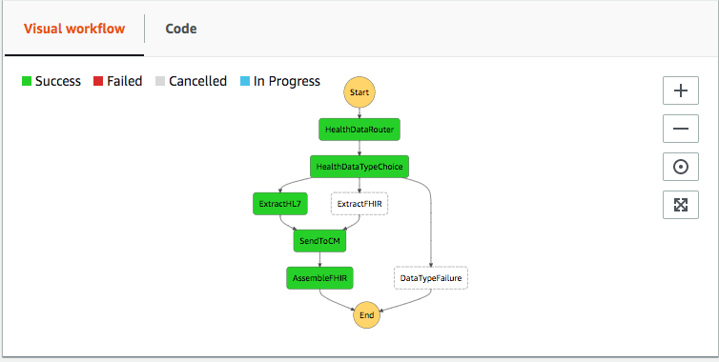Select the End circle node
Viewport: 719px width, 362px height.
coord(367,314)
